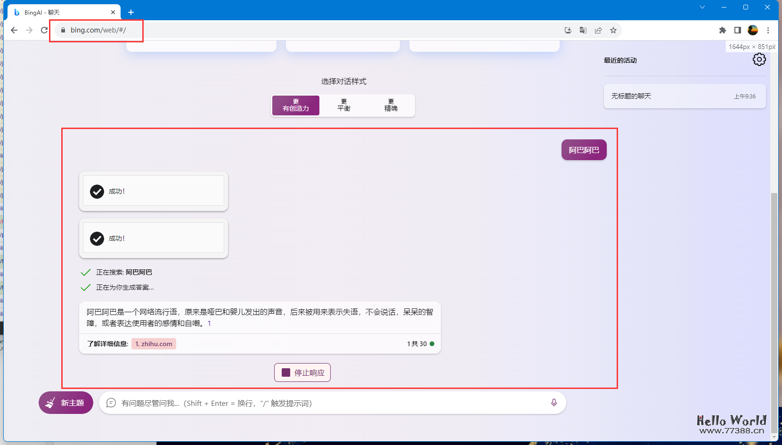Select the 更有创造力 conversation style
Image resolution: width=782 pixels, height=445 pixels.
[x=295, y=105]
